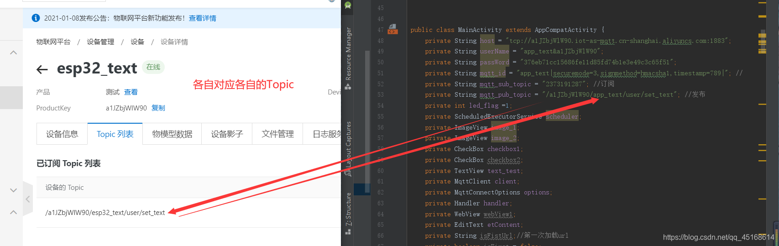Screen dimensions: 779x246
Task: Open the 设备影子 tab
Action: [x=227, y=134]
